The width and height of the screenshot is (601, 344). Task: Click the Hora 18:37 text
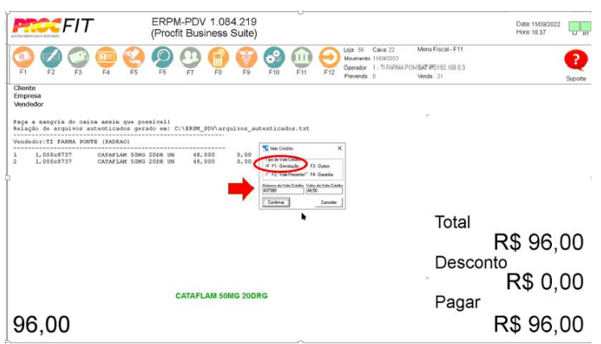click(x=530, y=32)
